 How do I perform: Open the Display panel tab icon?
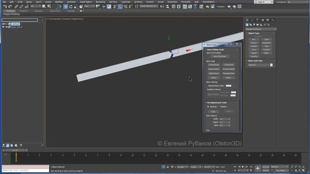(268, 20)
